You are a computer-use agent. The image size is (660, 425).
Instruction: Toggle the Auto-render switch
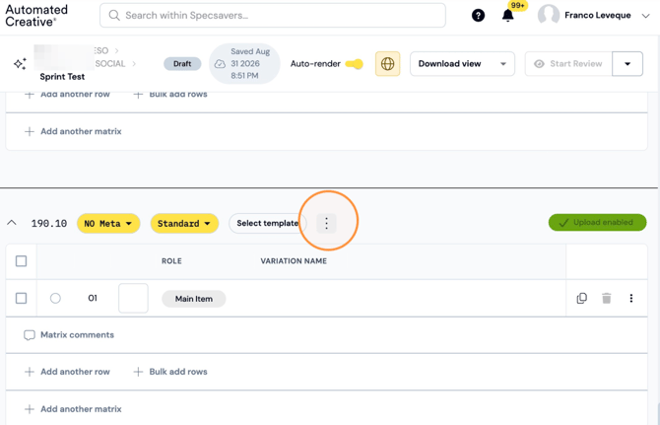[x=354, y=64]
